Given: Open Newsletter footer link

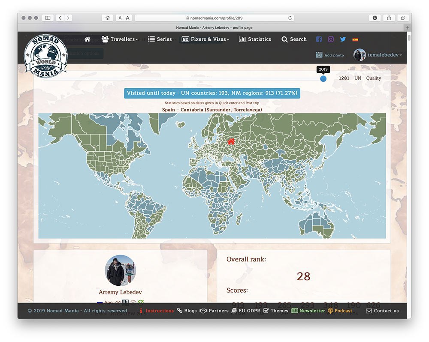Looking at the screenshot, I should pyautogui.click(x=308, y=311).
